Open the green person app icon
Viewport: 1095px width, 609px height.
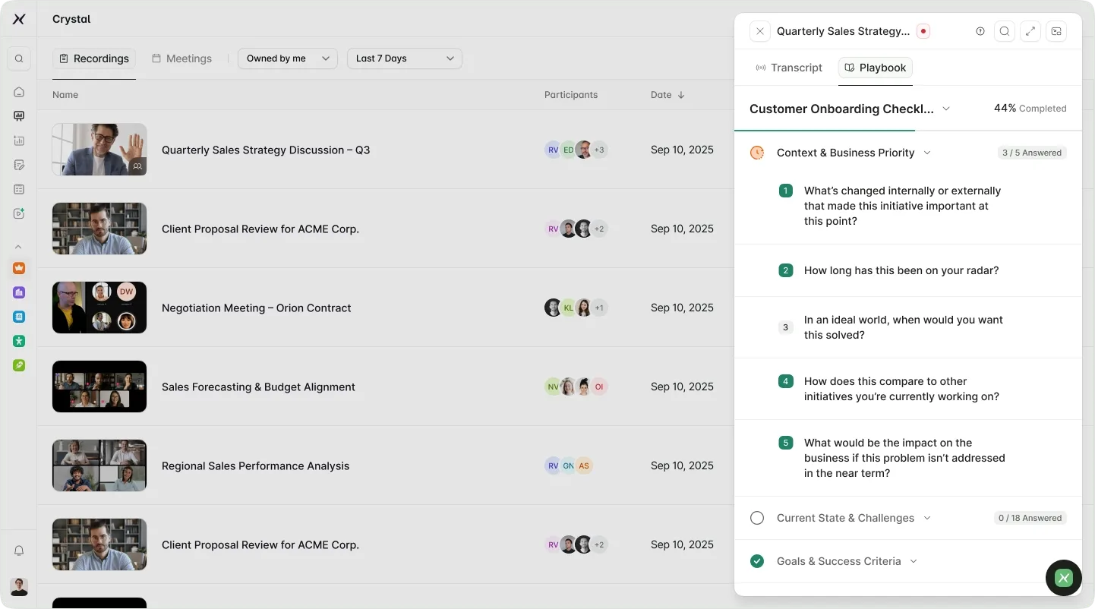[x=19, y=341]
